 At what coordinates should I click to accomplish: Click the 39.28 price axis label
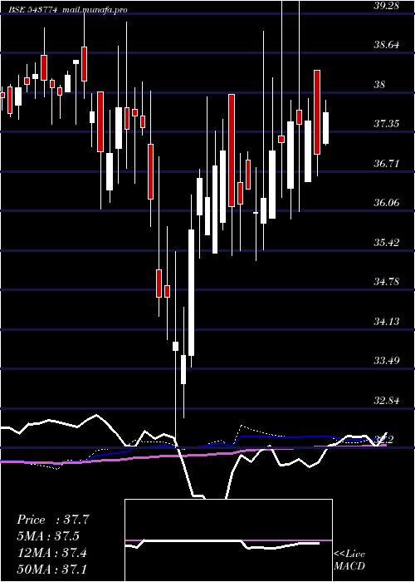pos(387,6)
